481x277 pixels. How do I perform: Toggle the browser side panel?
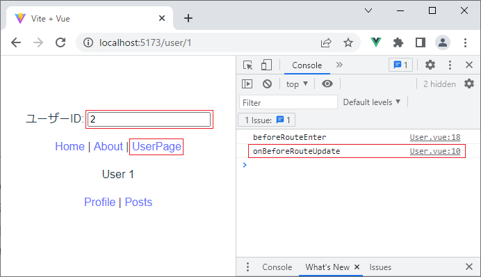[x=421, y=42]
